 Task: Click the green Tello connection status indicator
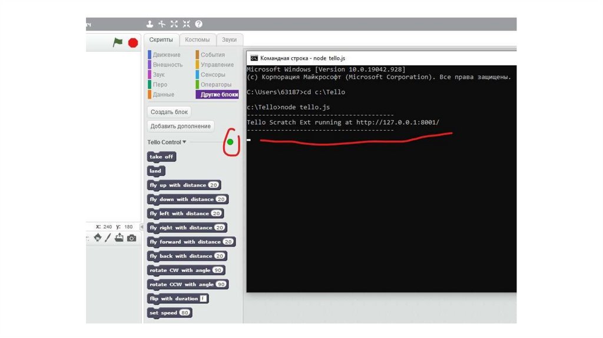(230, 142)
